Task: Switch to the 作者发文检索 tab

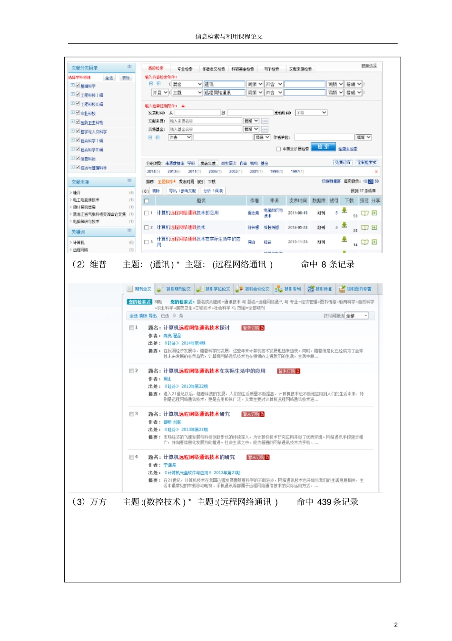Action: pyautogui.click(x=214, y=69)
